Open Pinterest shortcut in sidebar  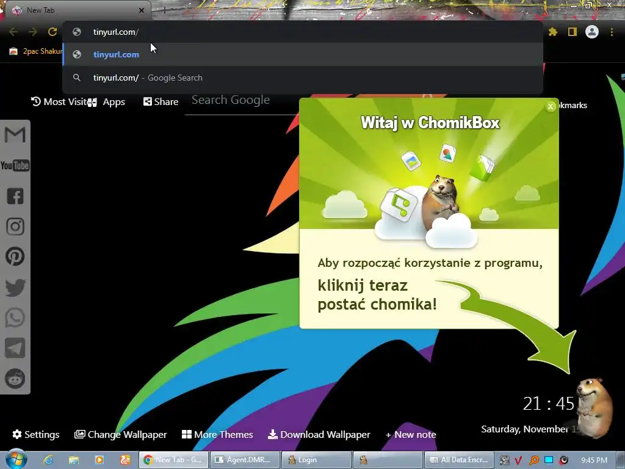(x=15, y=256)
